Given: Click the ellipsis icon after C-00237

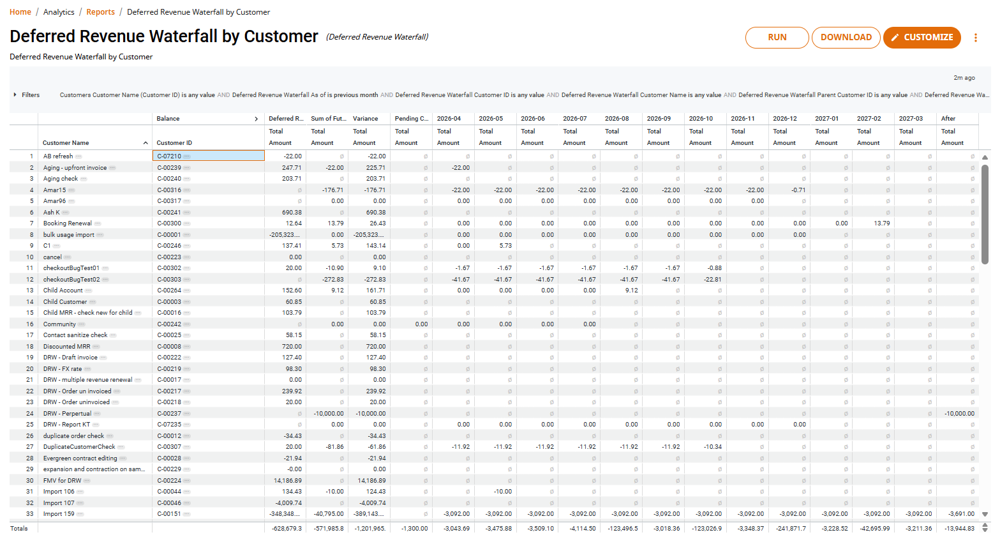Looking at the screenshot, I should [x=186, y=414].
